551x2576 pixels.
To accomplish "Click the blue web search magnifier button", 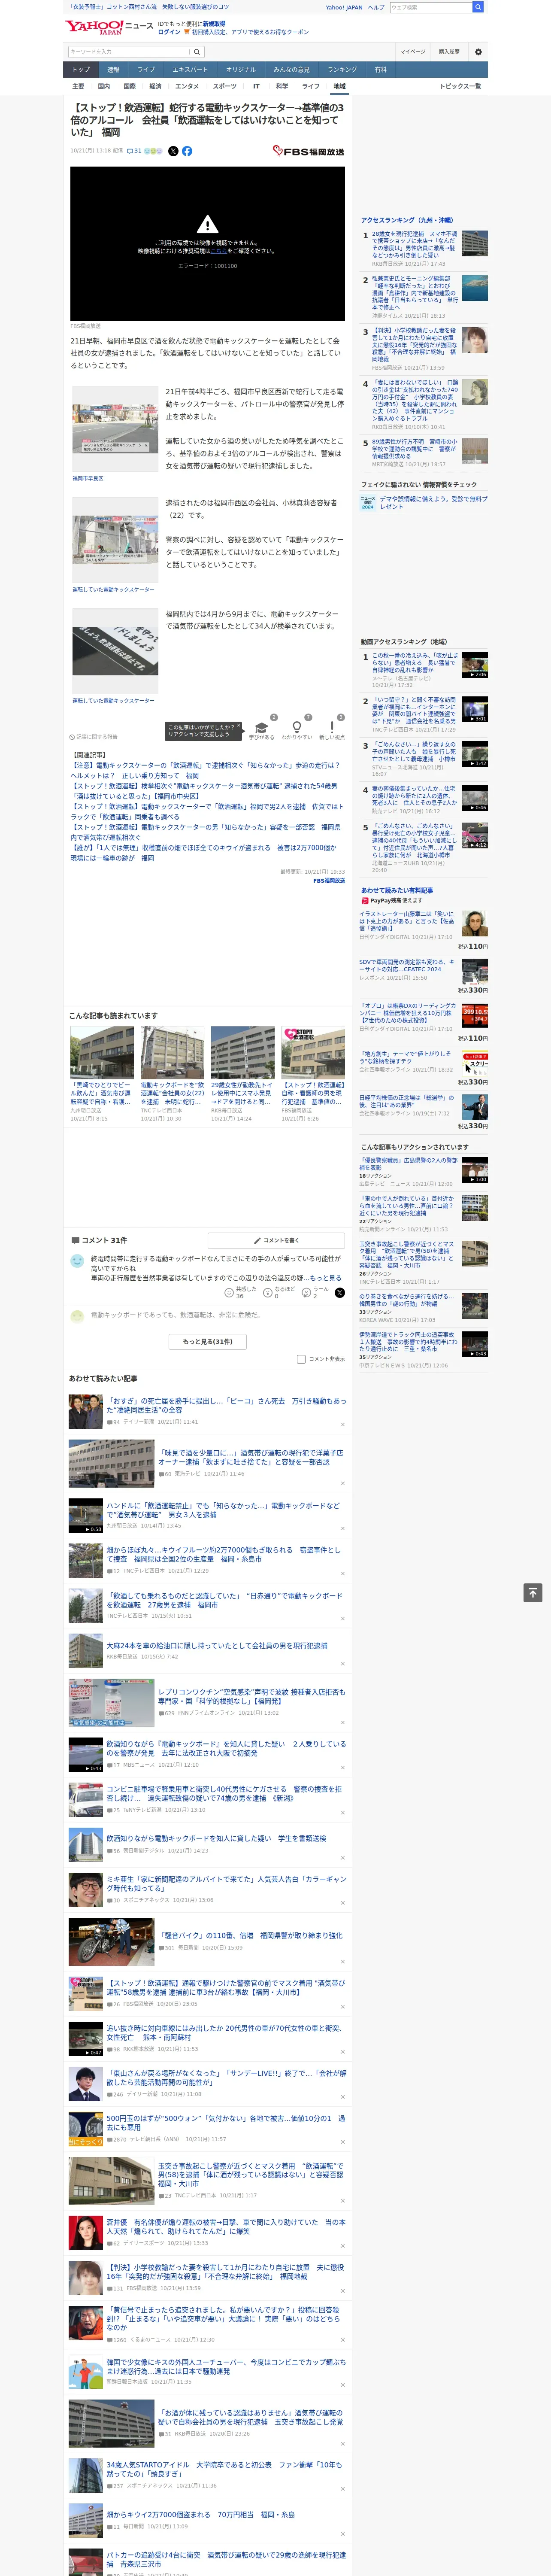I will pyautogui.click(x=478, y=7).
